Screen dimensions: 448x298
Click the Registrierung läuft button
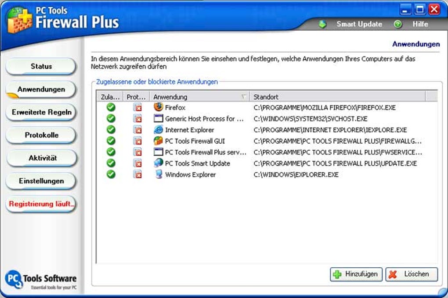pos(41,204)
